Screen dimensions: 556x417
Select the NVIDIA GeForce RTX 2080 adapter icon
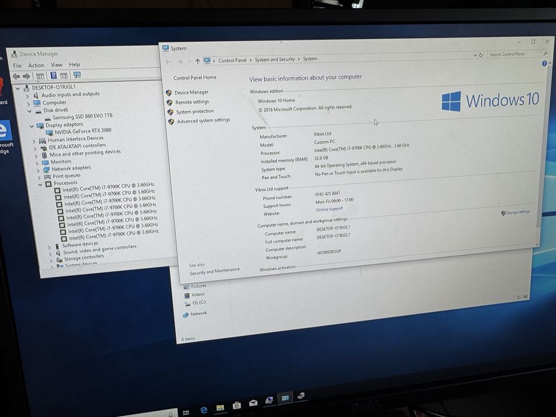49,133
